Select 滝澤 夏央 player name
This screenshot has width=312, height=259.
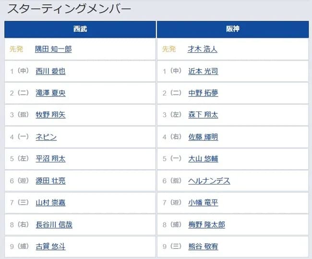[x=50, y=93]
